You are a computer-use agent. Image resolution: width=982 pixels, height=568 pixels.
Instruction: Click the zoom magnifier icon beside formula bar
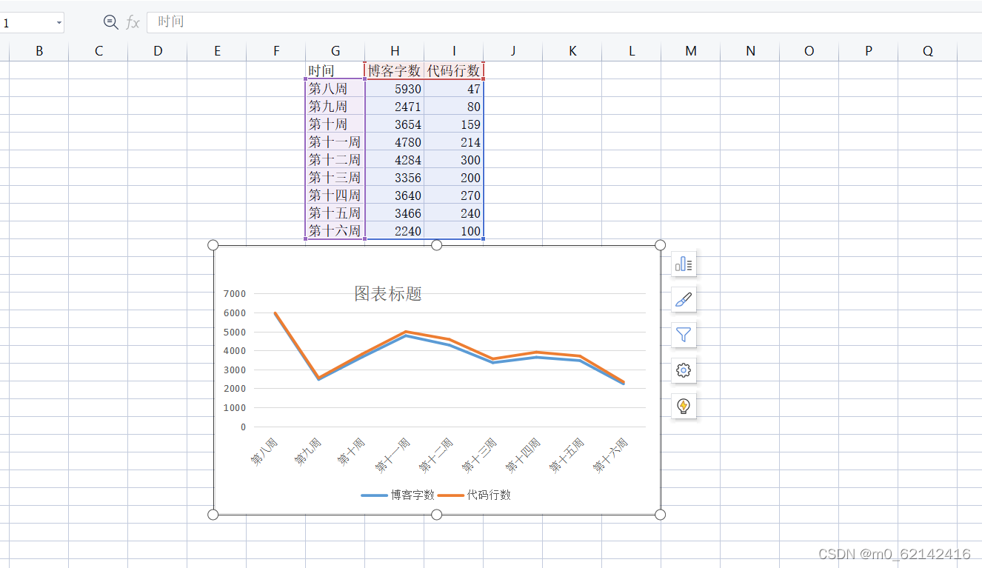point(110,22)
